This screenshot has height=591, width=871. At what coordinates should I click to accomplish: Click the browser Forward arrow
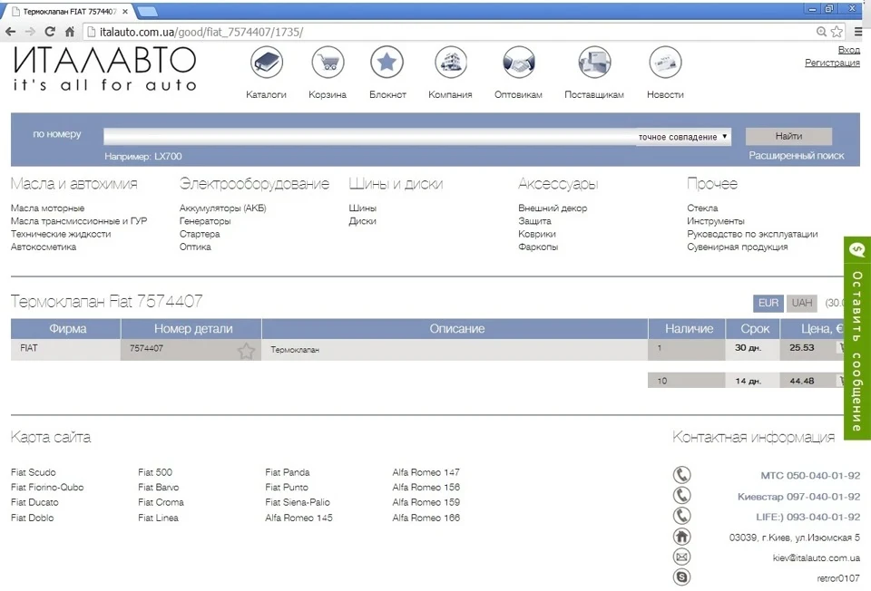(x=30, y=32)
